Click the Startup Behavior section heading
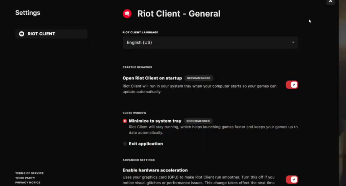The width and height of the screenshot is (346, 186). click(138, 67)
